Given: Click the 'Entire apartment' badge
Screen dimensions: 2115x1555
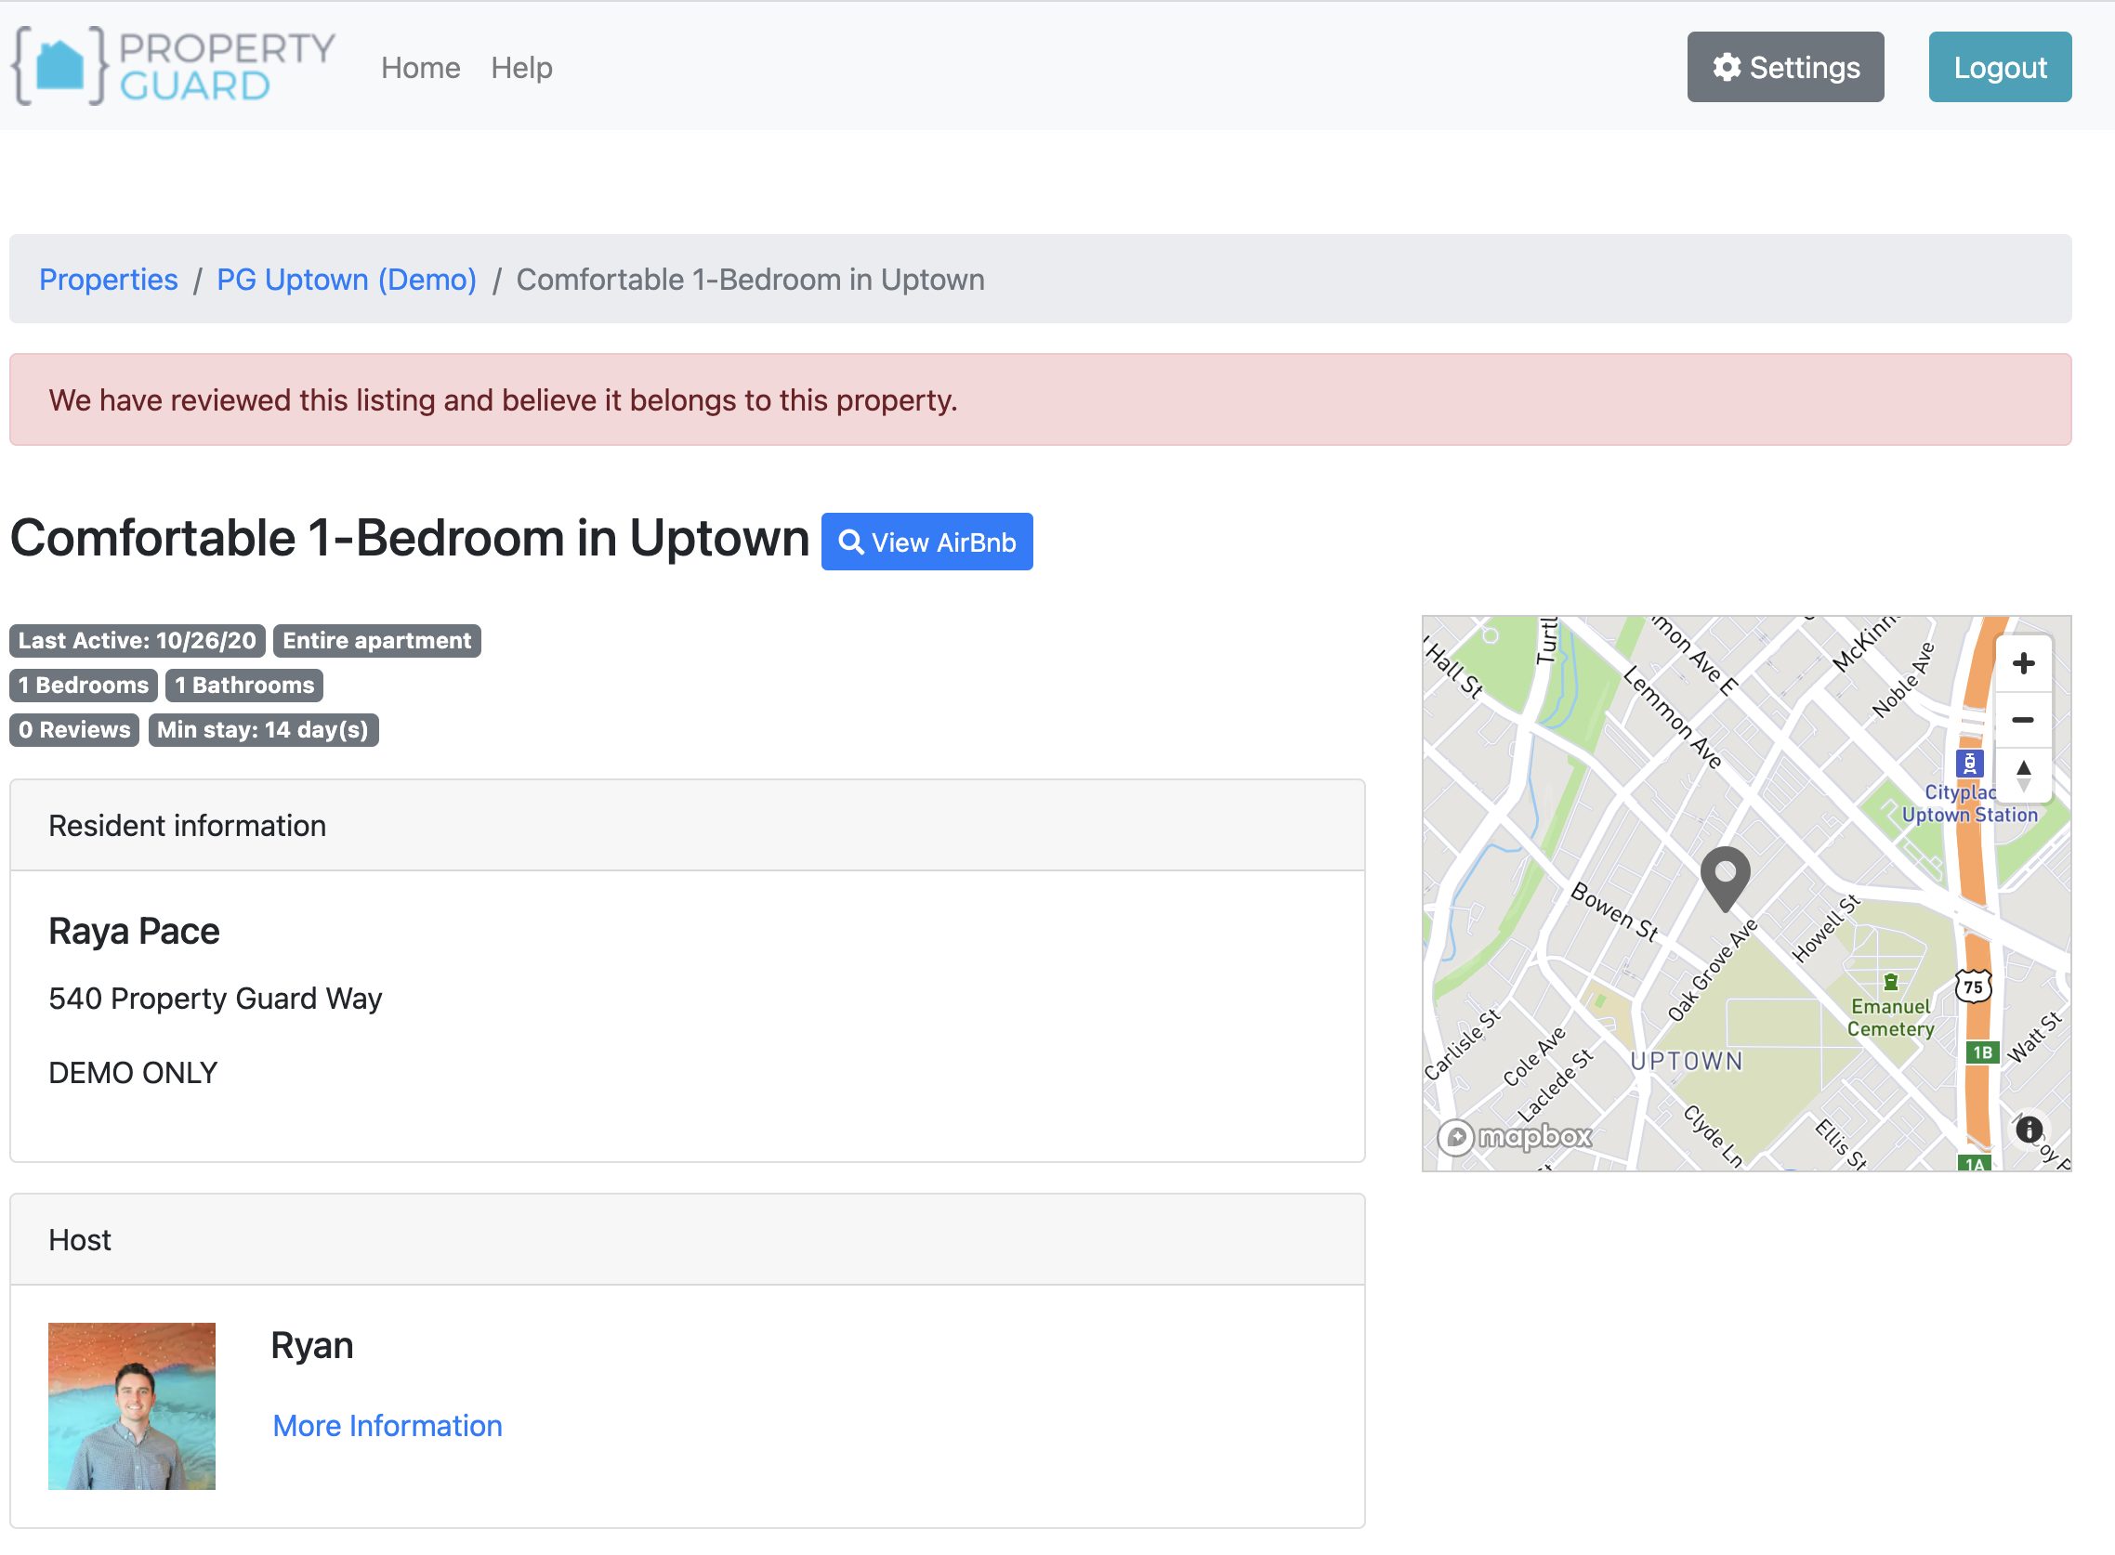Looking at the screenshot, I should pyautogui.click(x=376, y=640).
